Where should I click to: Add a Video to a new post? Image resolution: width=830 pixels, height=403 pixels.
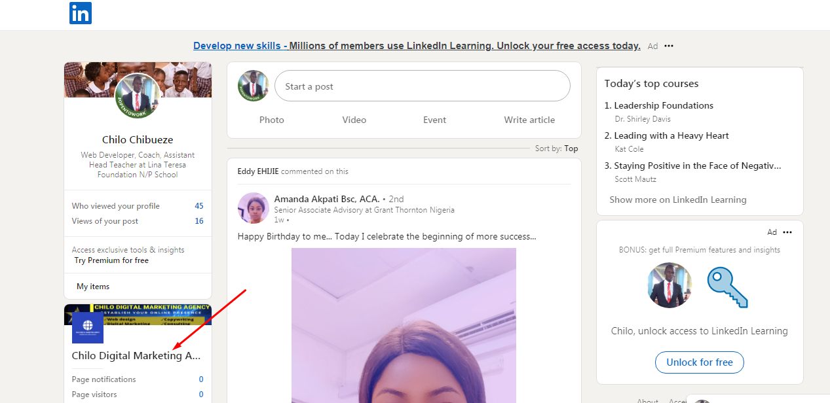[354, 120]
